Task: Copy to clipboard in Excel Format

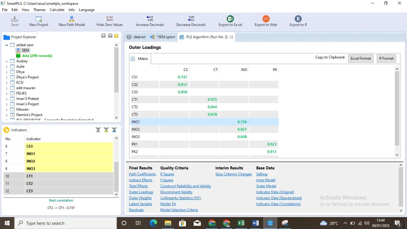Action: [x=361, y=58]
